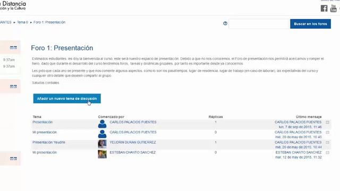Click last-poster Esteban Chanto Sanchez link
Image resolution: width=340 pixels, height=191 pixels.
coord(299,152)
